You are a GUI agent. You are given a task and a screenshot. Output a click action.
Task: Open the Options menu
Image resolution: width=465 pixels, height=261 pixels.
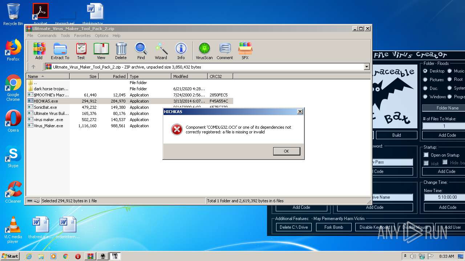click(x=102, y=36)
